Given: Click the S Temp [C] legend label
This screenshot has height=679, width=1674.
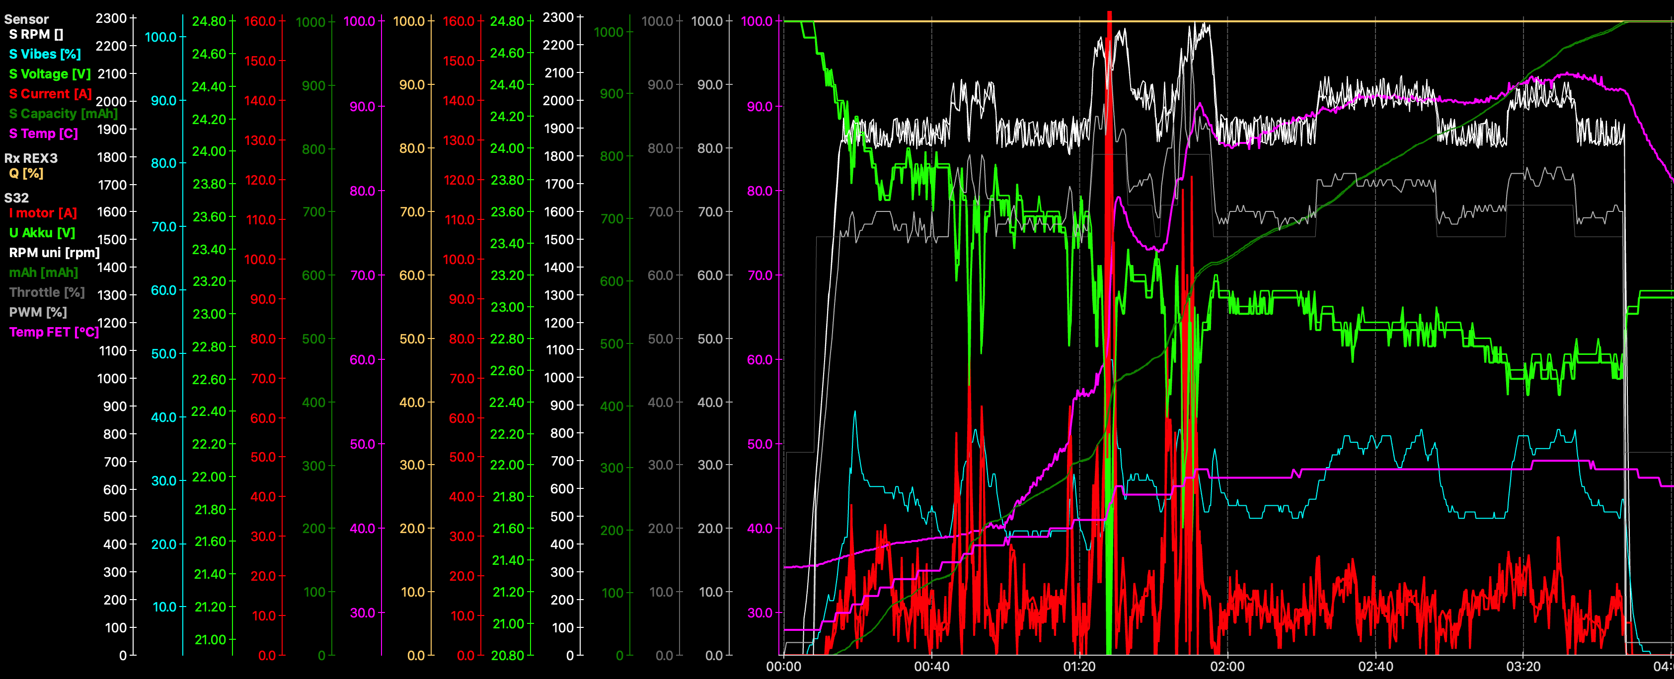Looking at the screenshot, I should [43, 134].
